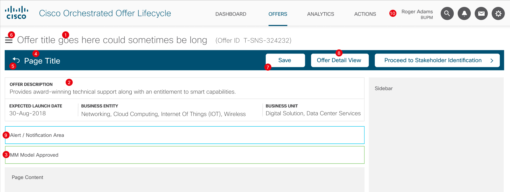
Task: Open the Offer Detail View button
Action: pyautogui.click(x=339, y=60)
